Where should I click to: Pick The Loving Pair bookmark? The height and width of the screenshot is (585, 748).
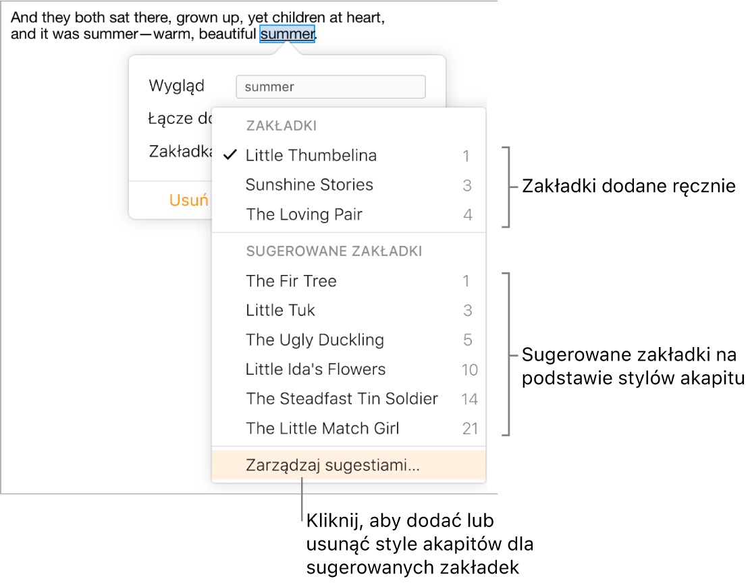point(304,215)
